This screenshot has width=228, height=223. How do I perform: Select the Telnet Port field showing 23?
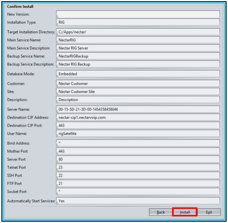(138, 167)
